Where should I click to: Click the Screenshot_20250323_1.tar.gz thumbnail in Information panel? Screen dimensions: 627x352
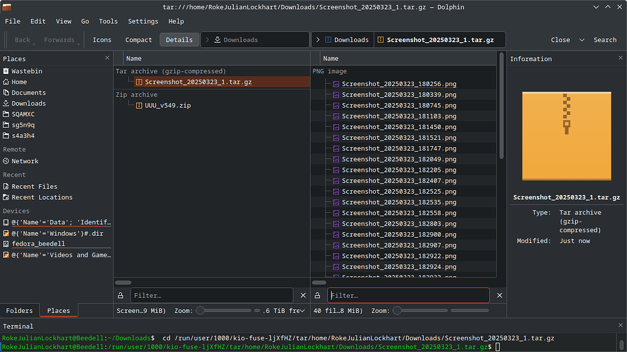(x=566, y=136)
